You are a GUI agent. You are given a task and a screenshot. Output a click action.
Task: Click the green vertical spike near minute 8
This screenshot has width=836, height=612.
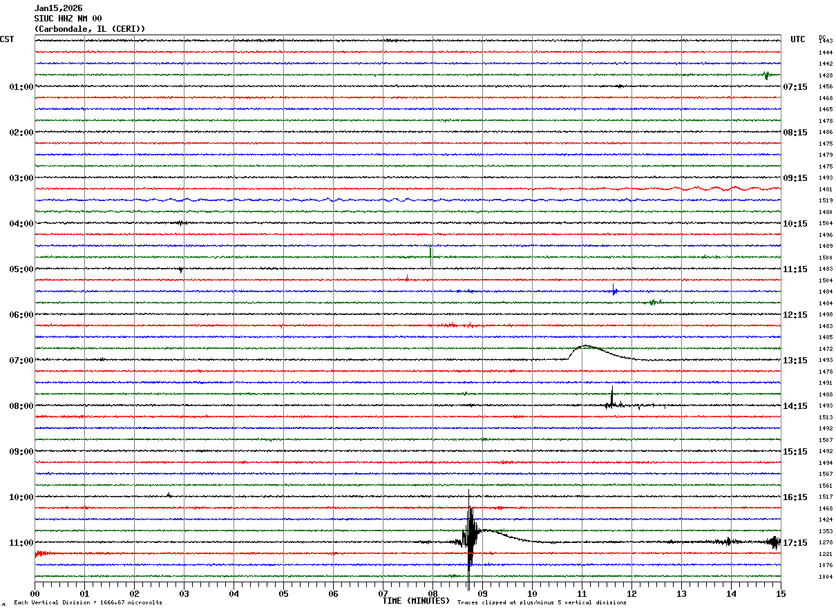pyautogui.click(x=430, y=254)
